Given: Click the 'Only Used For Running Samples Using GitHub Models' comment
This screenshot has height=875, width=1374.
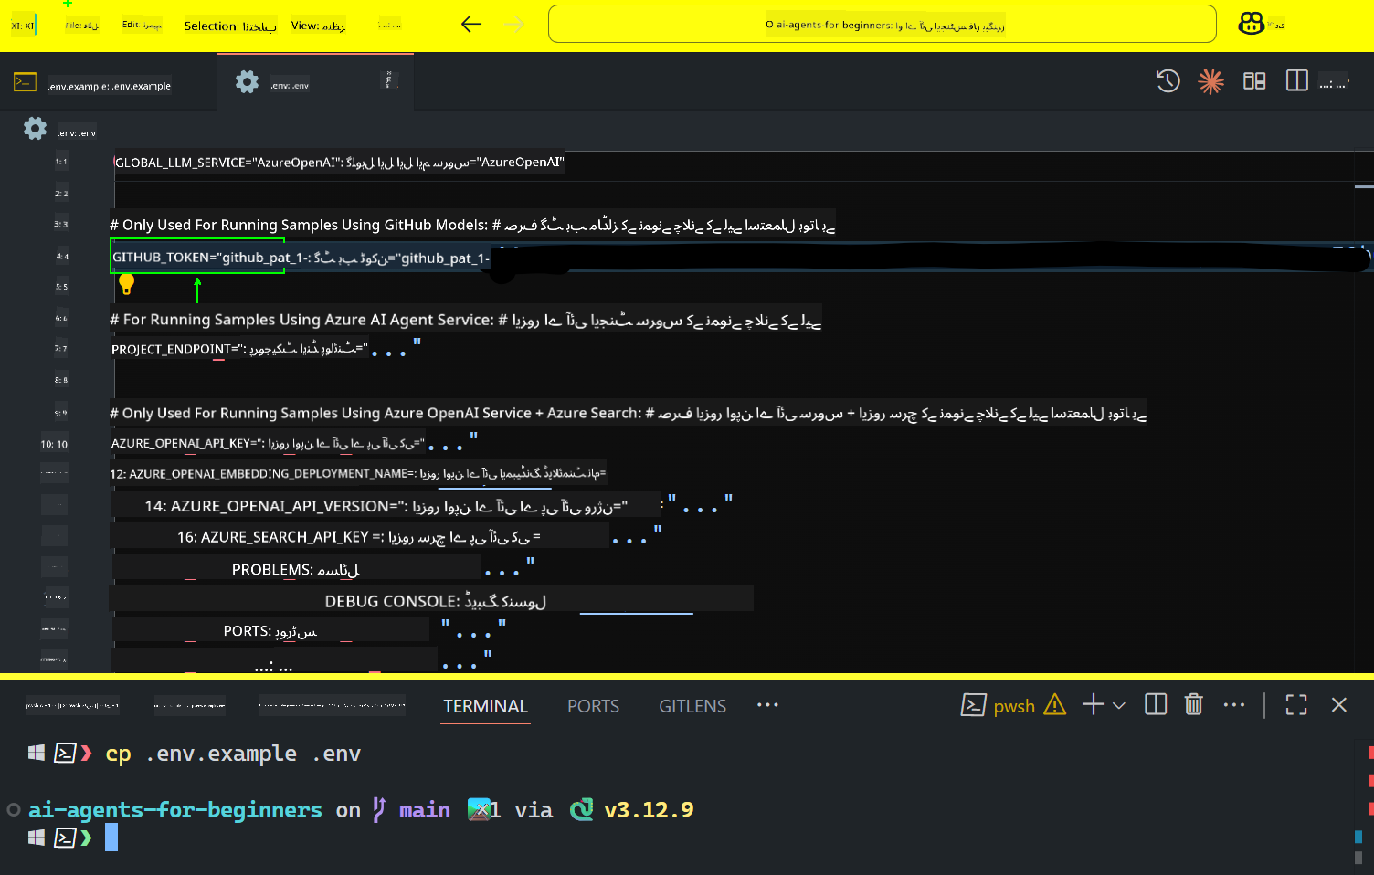Looking at the screenshot, I should pyautogui.click(x=472, y=225).
